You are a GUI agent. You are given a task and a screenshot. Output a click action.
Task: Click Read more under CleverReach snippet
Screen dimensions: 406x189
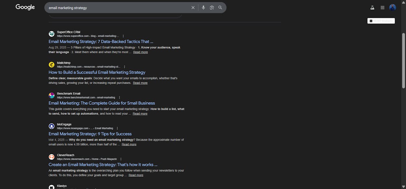pos(136,175)
